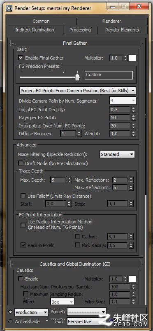Click Max. Refractions value field

[120, 187]
